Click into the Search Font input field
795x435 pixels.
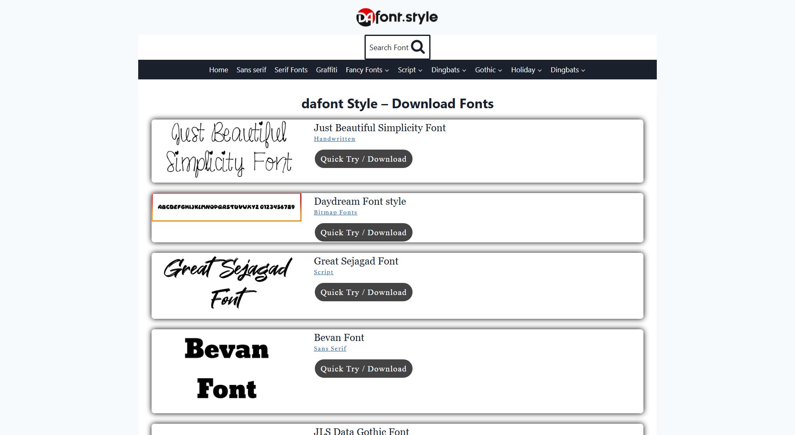pyautogui.click(x=388, y=47)
